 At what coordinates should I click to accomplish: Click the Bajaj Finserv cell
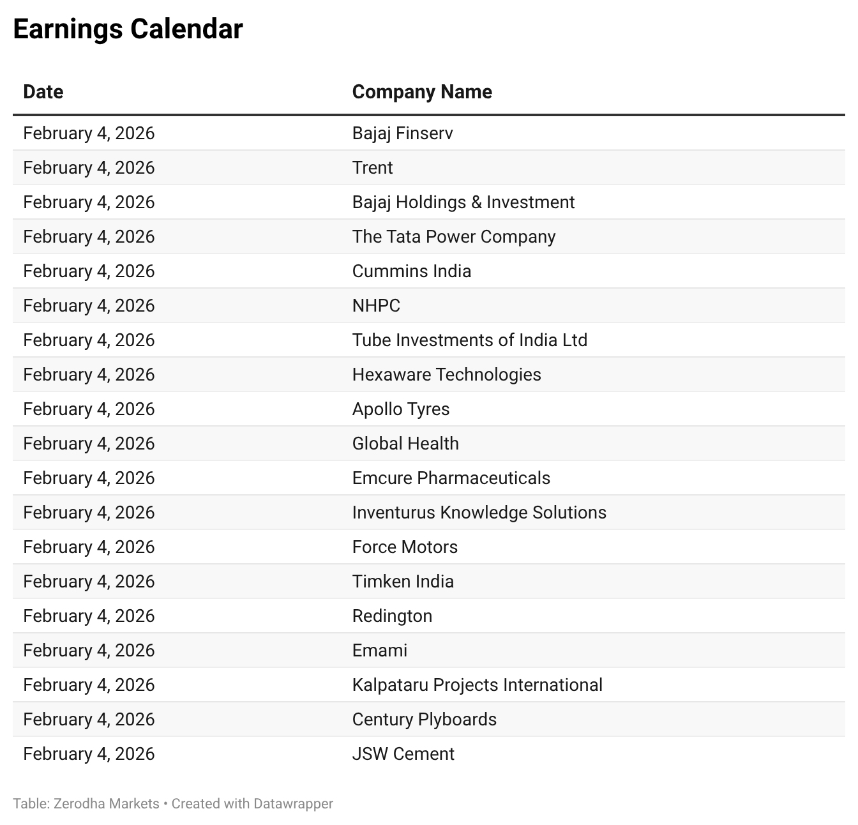click(402, 133)
